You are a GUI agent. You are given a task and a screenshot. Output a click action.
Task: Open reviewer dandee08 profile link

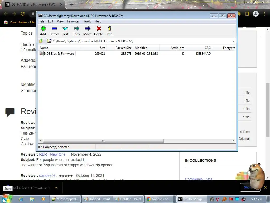47,176
